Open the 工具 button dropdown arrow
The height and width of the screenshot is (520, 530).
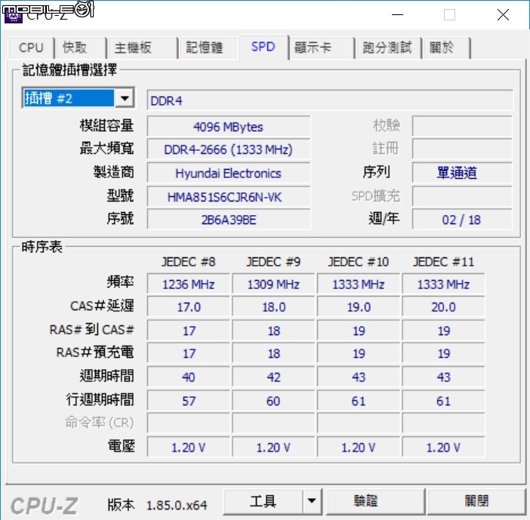[312, 501]
